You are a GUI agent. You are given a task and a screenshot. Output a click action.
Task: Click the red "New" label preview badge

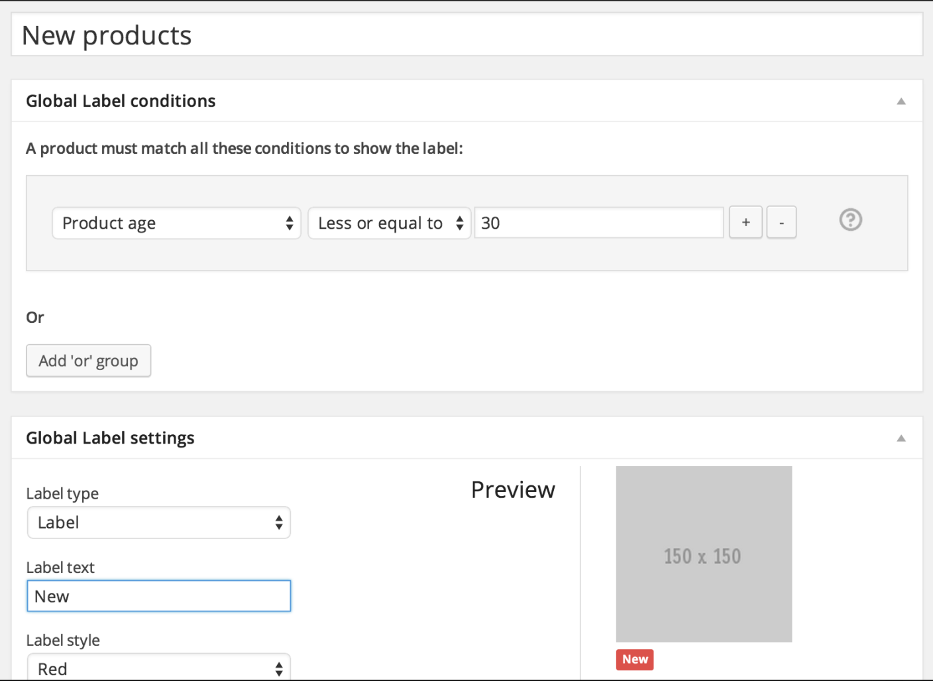[634, 659]
